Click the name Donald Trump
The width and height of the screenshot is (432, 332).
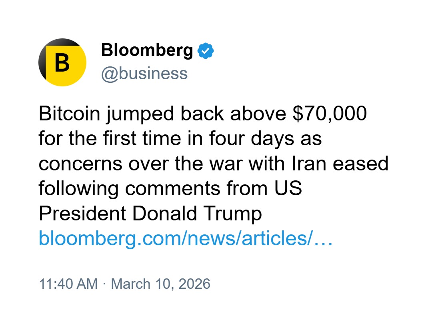point(197,214)
